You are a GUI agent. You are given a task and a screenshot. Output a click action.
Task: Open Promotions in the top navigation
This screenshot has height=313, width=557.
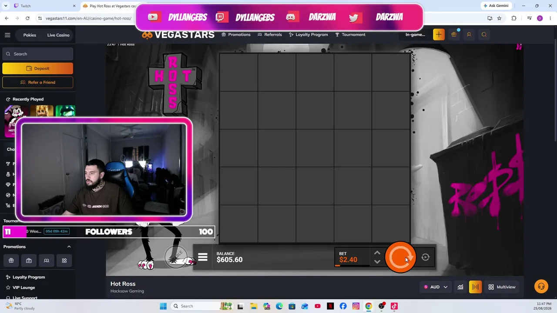(236, 34)
